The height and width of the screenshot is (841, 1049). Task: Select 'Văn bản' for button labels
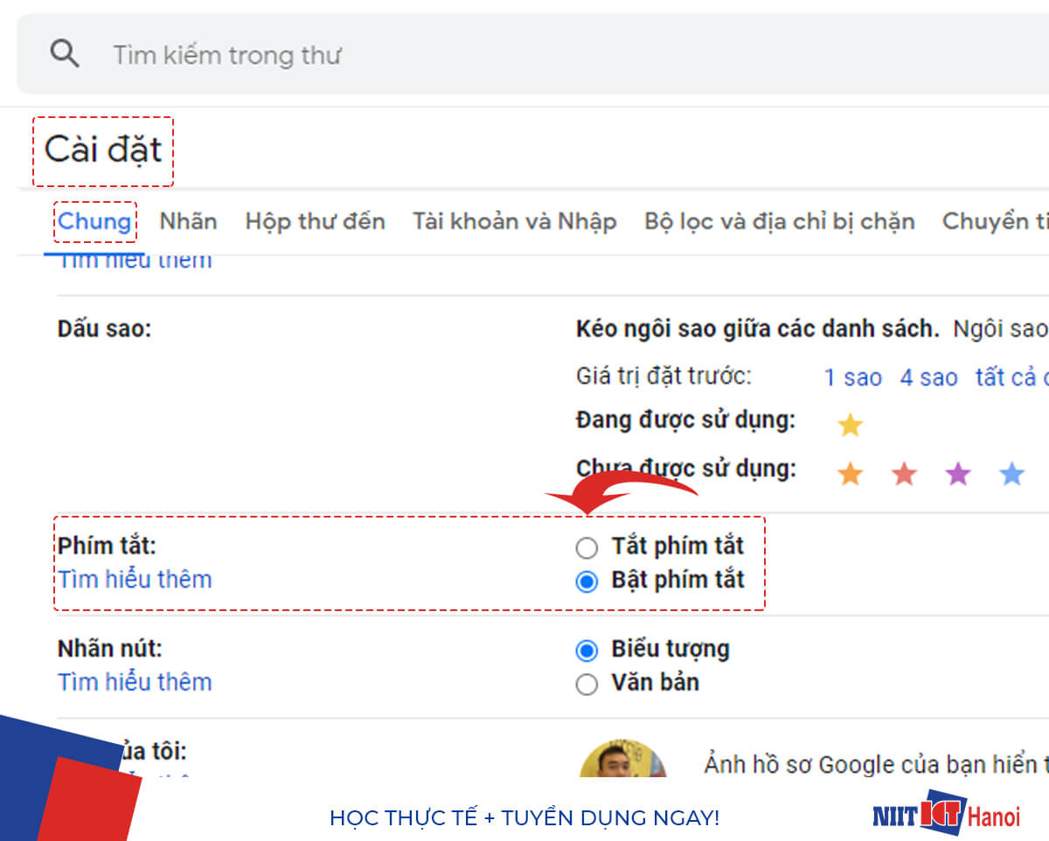coord(587,684)
